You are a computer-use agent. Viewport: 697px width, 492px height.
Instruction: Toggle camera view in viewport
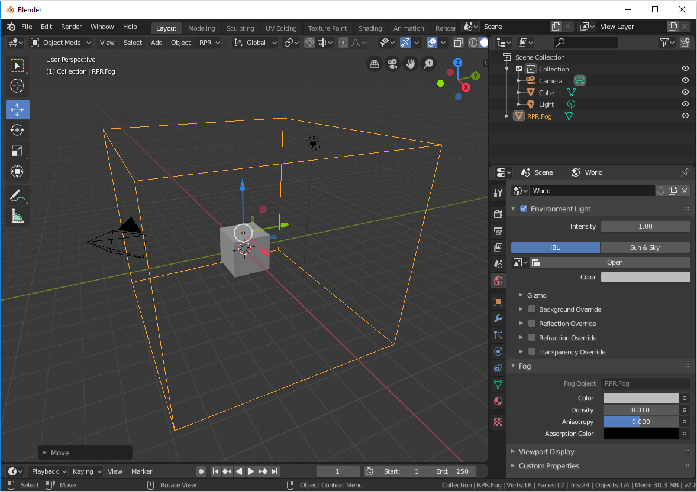[392, 64]
